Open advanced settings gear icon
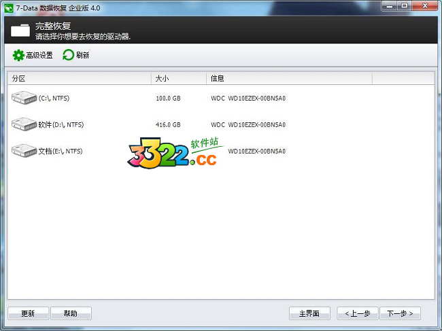The width and height of the screenshot is (442, 331). click(x=18, y=55)
